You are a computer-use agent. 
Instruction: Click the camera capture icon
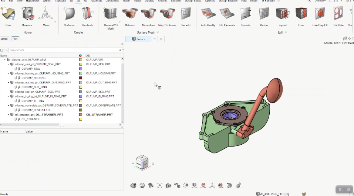(x=168, y=185)
